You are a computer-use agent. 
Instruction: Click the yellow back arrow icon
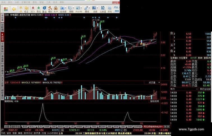[14, 9]
